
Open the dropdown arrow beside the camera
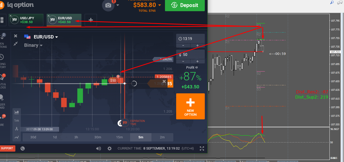[118, 5]
